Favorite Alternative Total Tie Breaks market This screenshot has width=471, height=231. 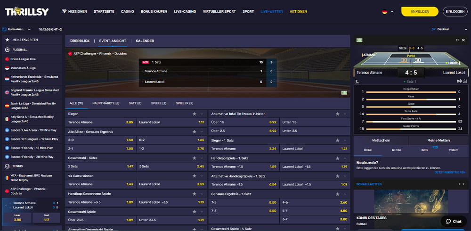337,114
